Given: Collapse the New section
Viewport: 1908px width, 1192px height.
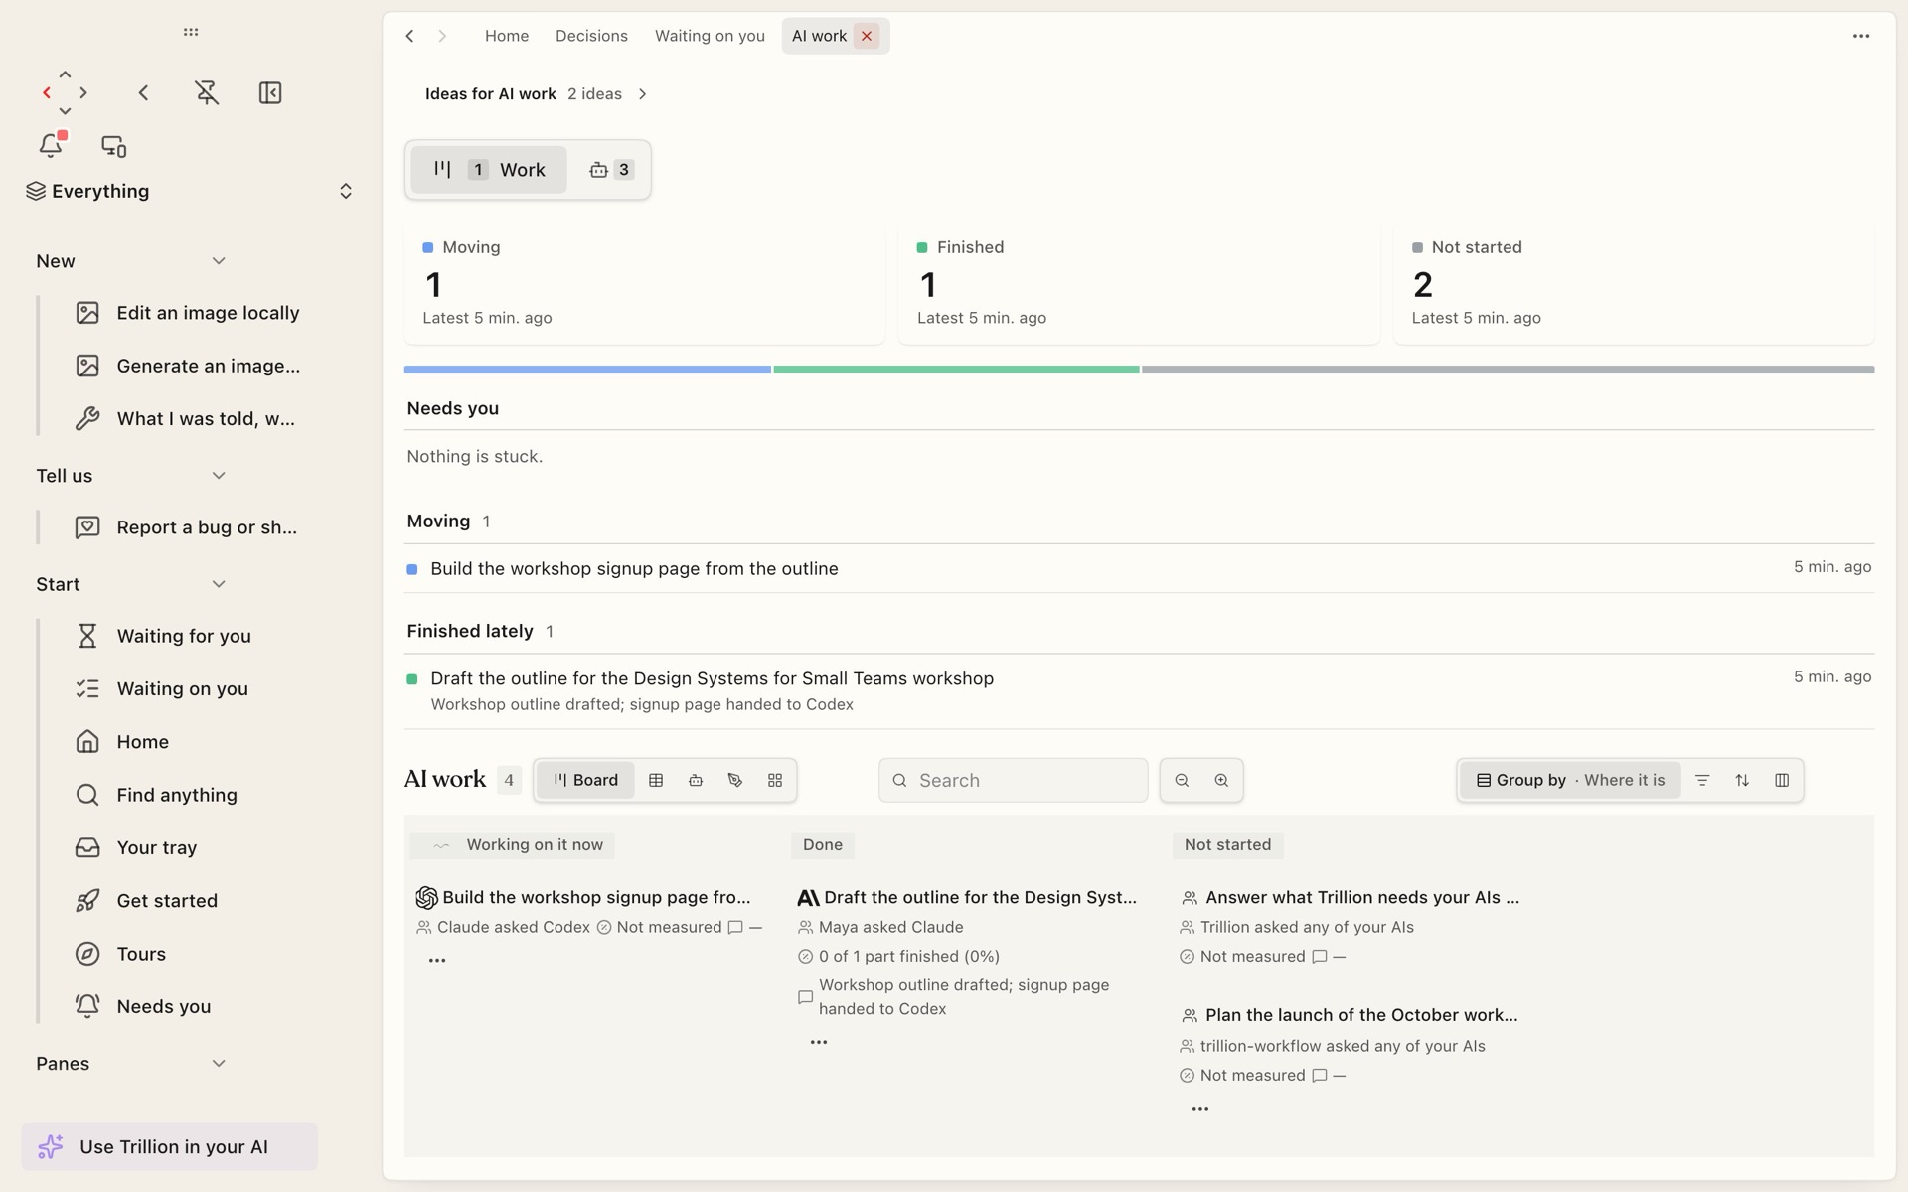Looking at the screenshot, I should point(219,261).
